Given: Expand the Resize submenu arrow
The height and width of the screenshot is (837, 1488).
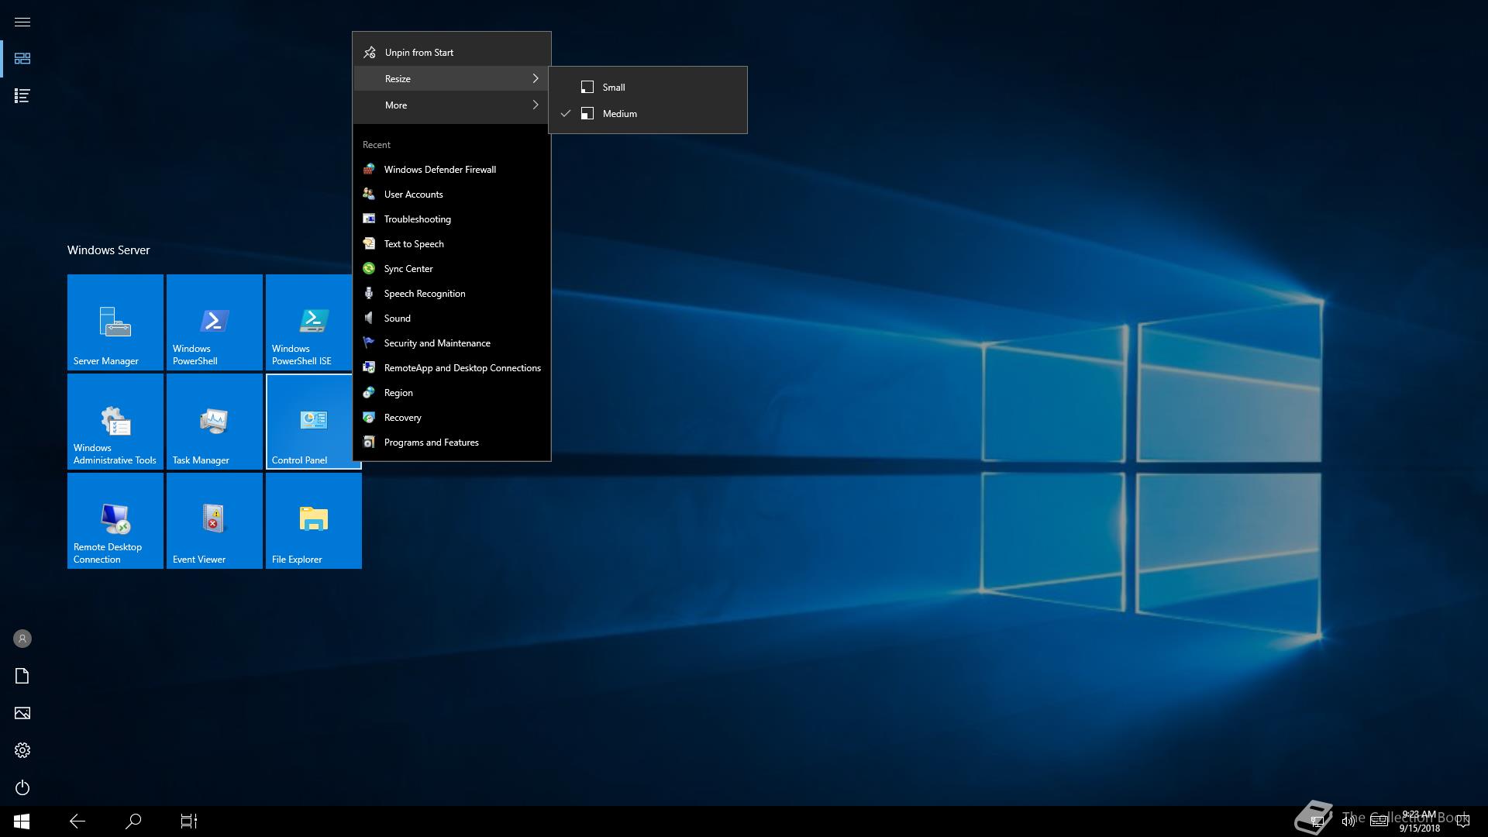Looking at the screenshot, I should [535, 79].
